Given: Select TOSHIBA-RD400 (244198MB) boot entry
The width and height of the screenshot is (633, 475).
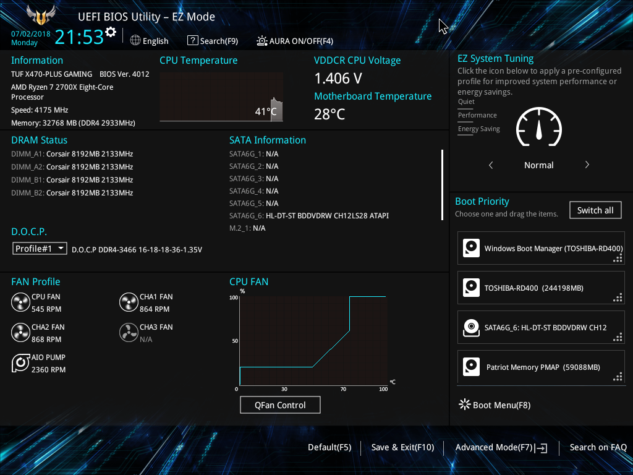Looking at the screenshot, I should click(541, 288).
